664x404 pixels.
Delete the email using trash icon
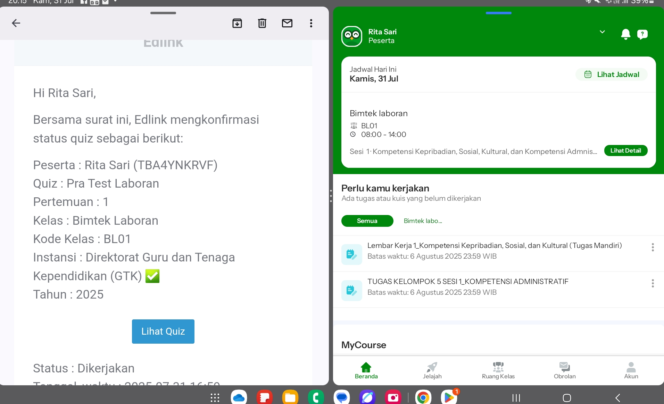pyautogui.click(x=262, y=23)
